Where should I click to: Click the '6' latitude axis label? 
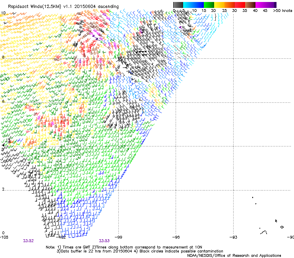tap(3, 101)
